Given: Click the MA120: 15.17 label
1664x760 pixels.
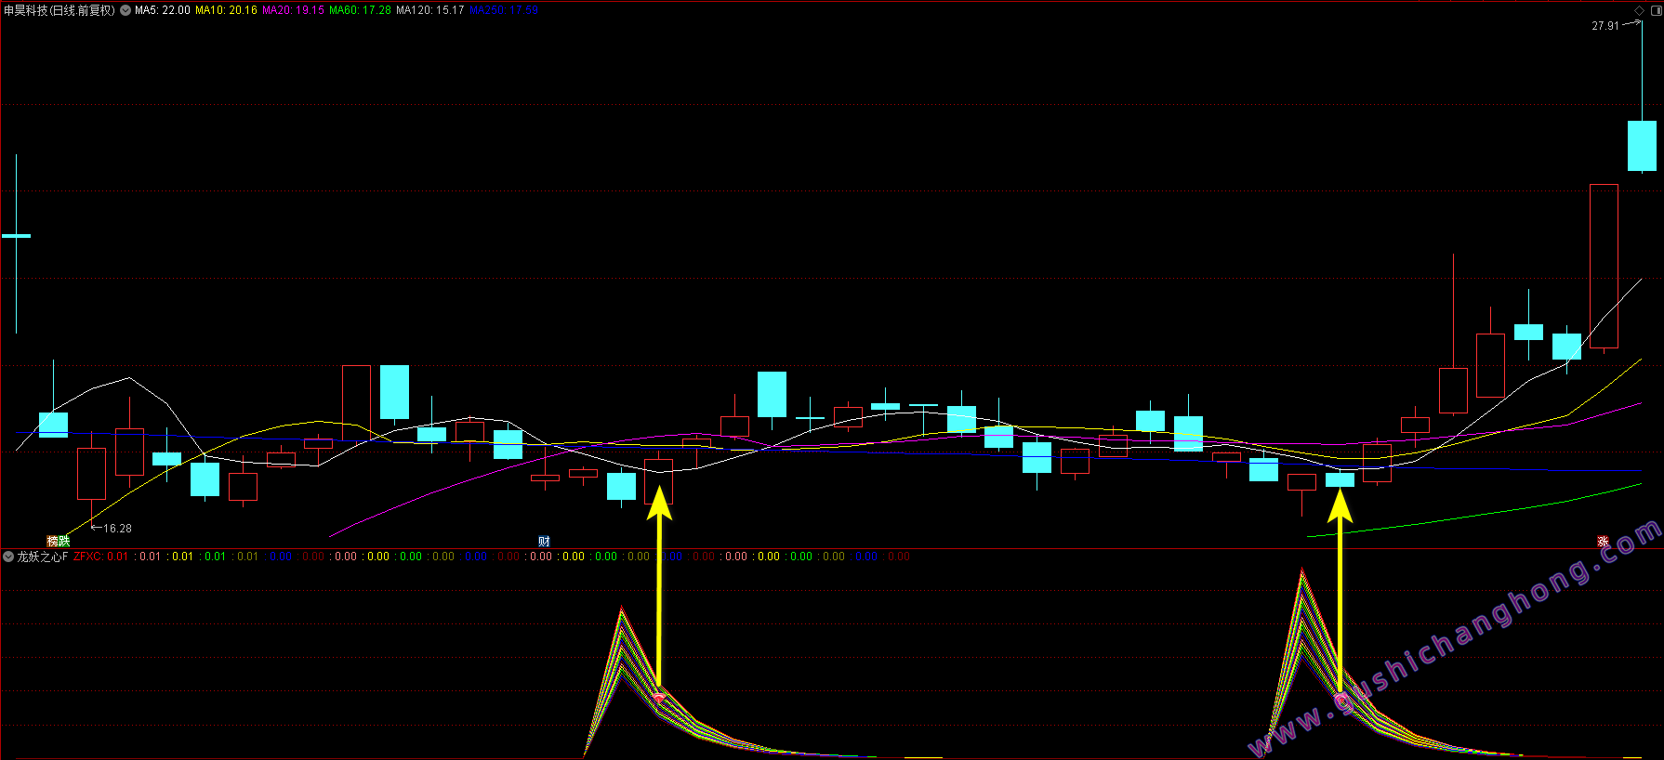Looking at the screenshot, I should coord(430,10).
